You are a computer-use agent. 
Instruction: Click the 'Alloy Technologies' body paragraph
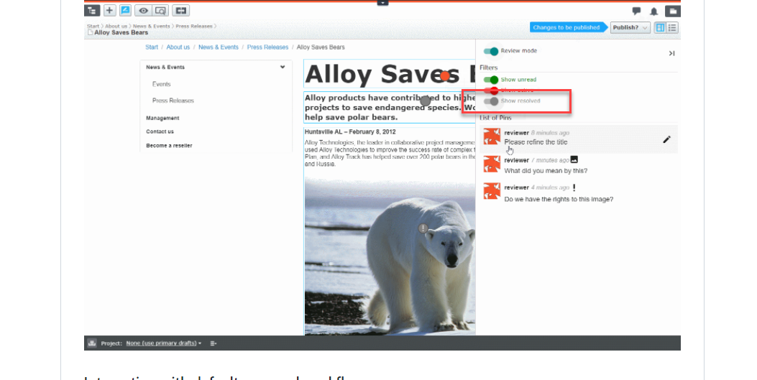coord(390,153)
